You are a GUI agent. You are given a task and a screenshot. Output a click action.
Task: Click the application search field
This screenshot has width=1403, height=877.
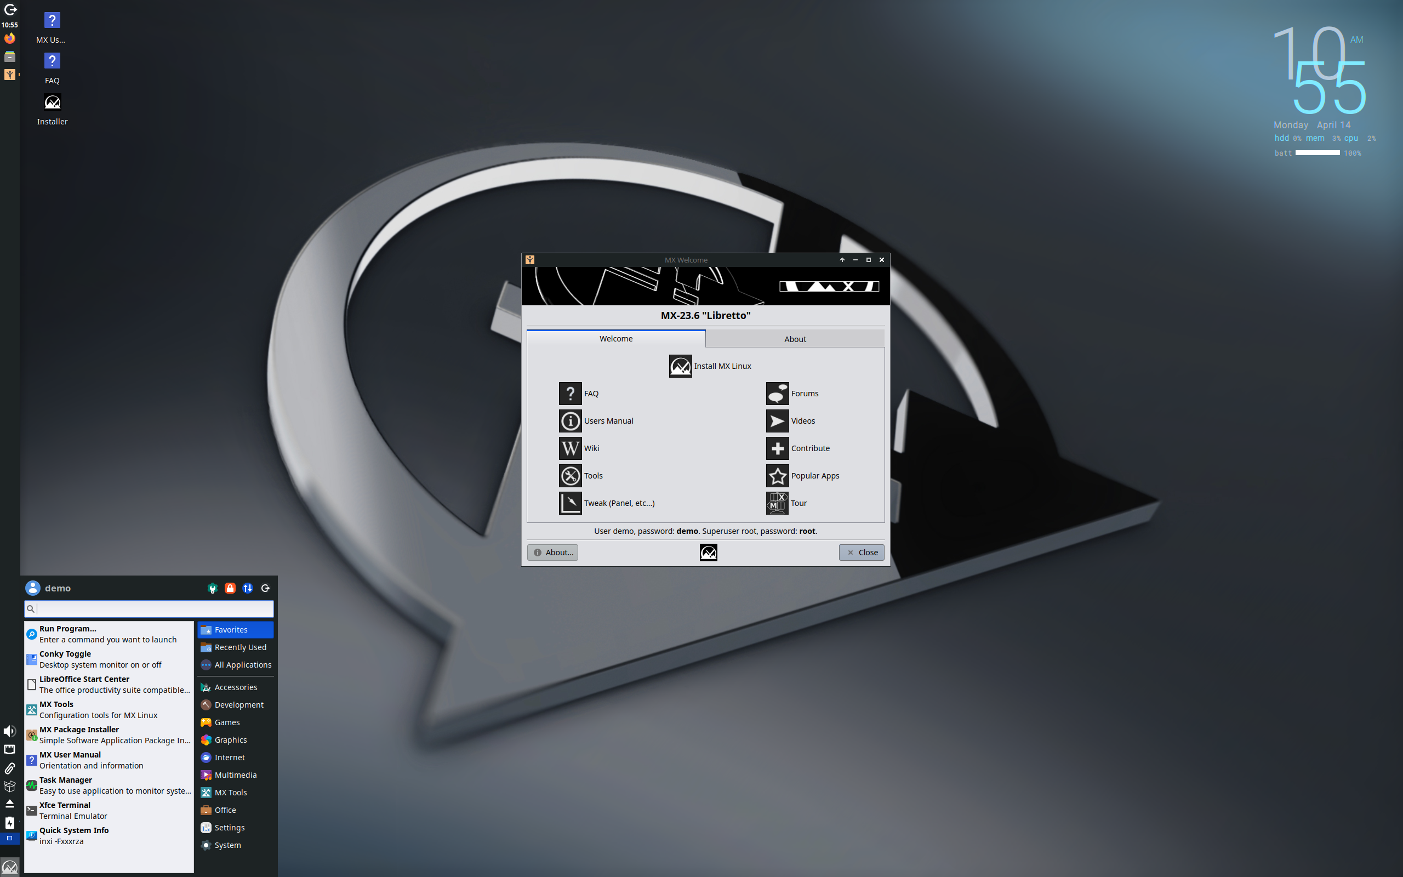tap(149, 608)
